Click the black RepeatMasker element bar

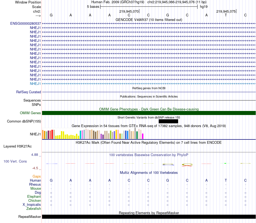click(149, 217)
